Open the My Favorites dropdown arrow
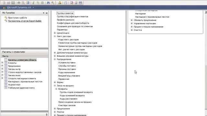 click(43, 13)
